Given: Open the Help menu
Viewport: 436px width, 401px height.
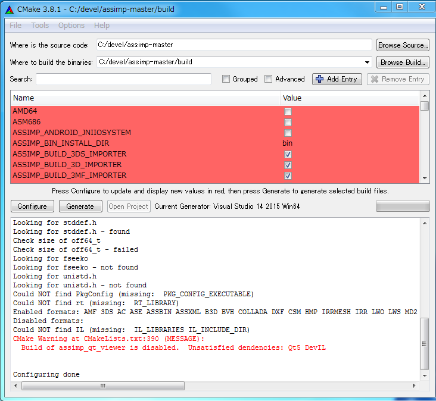Looking at the screenshot, I should click(101, 25).
